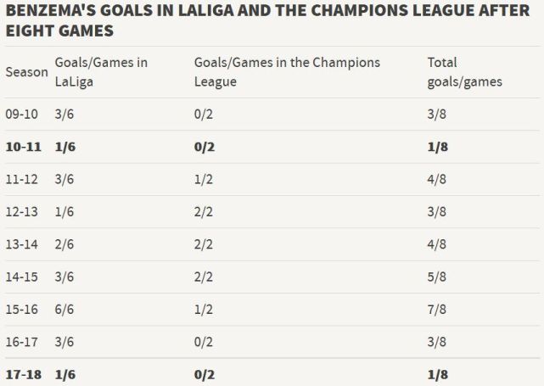Select the 12-13 season label
The image size is (544, 386).
[22, 212]
